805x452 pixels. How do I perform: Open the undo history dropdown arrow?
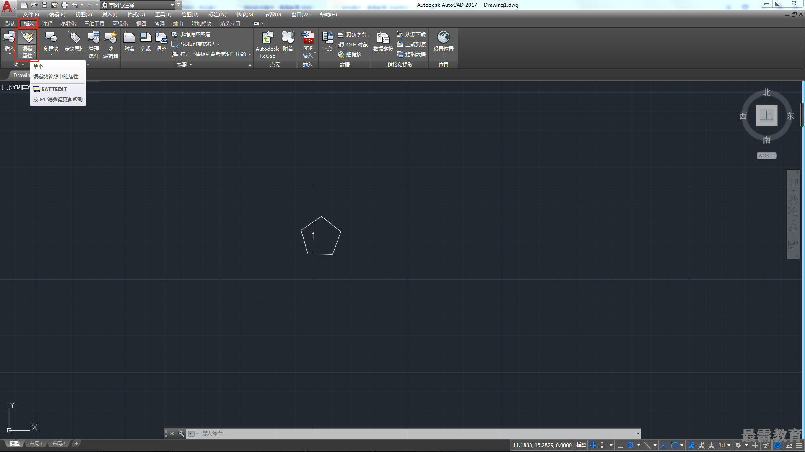(82, 5)
